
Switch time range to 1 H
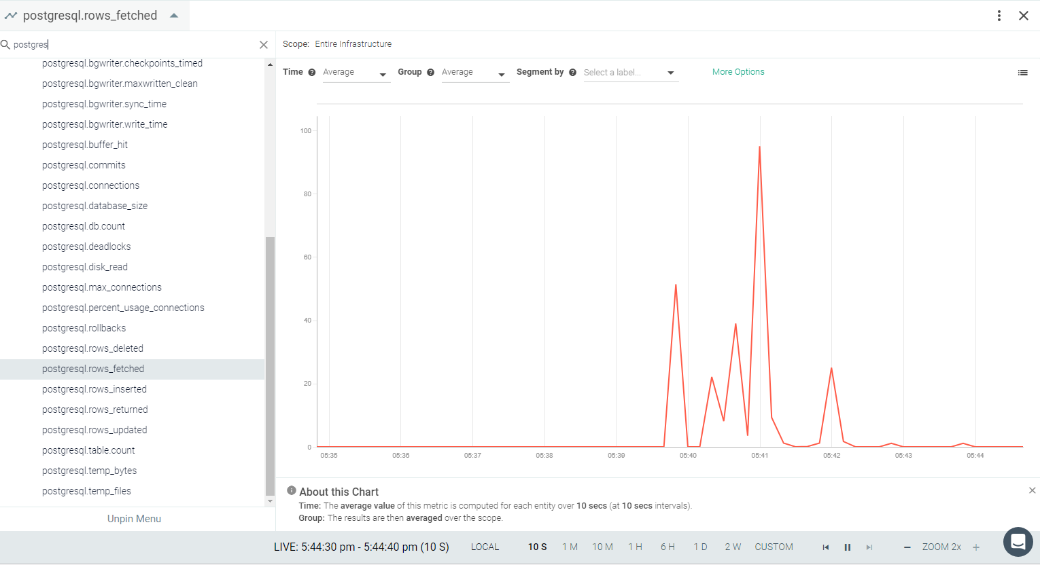point(635,547)
